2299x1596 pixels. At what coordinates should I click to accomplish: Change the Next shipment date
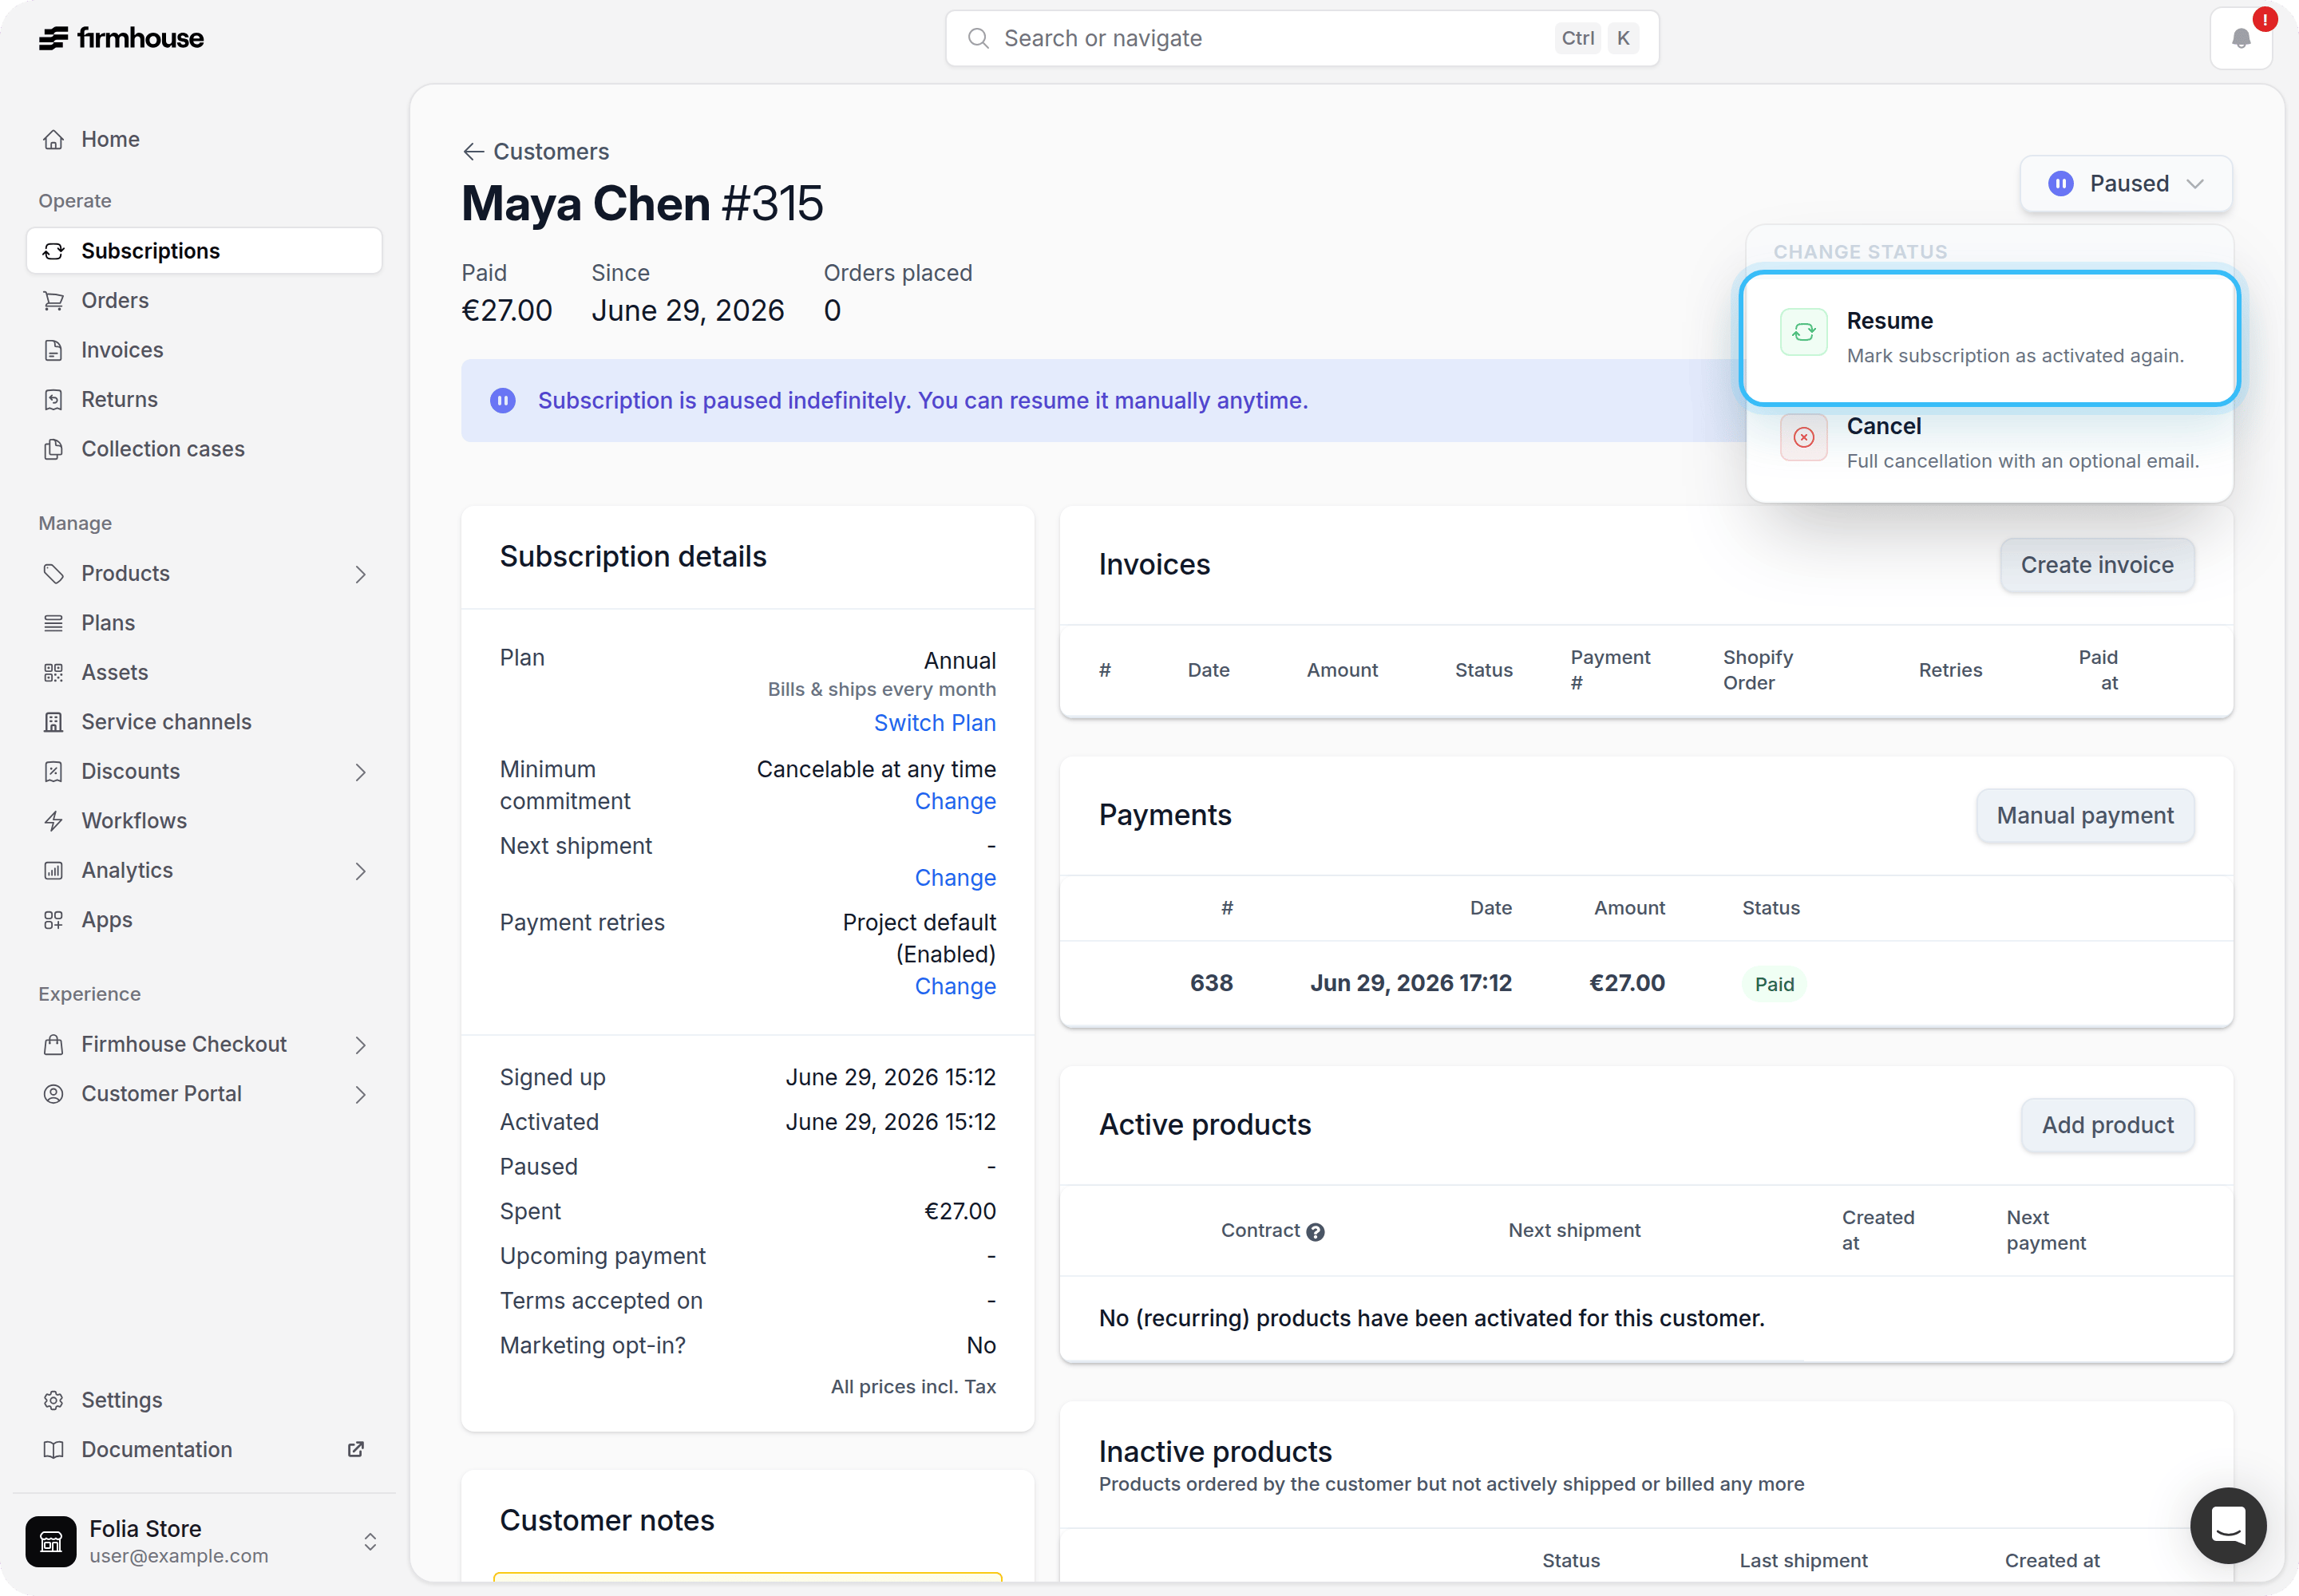pyautogui.click(x=956, y=878)
